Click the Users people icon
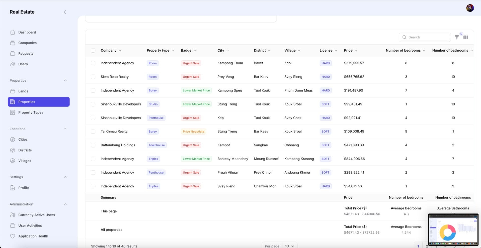This screenshot has height=248, width=481. pyautogui.click(x=13, y=64)
